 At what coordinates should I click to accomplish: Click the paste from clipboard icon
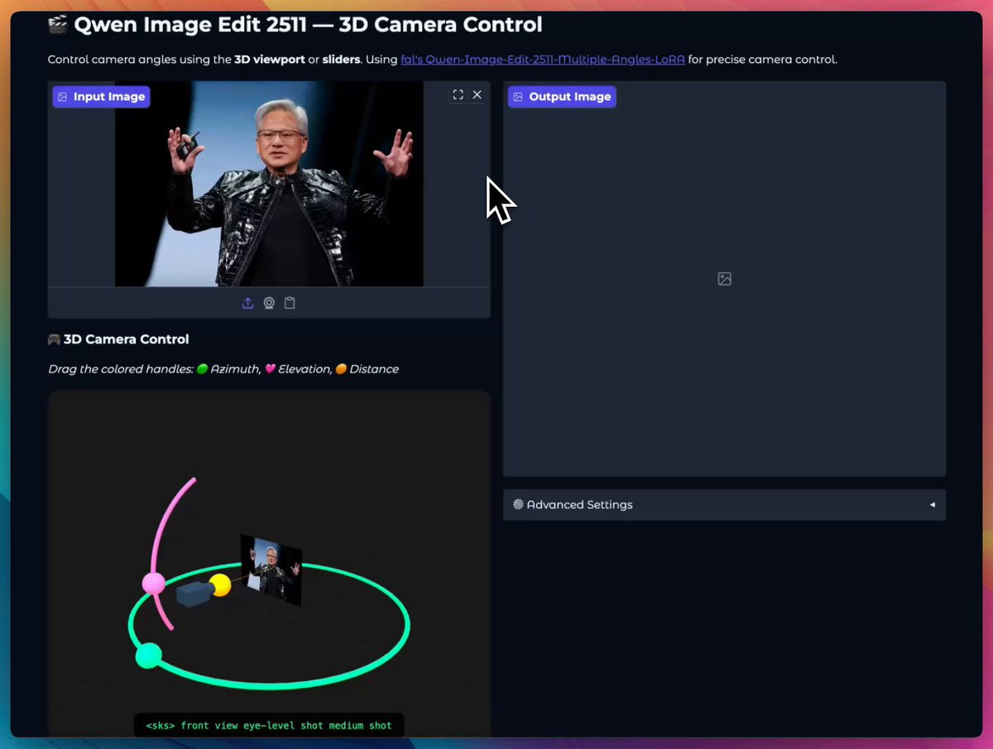pos(290,303)
